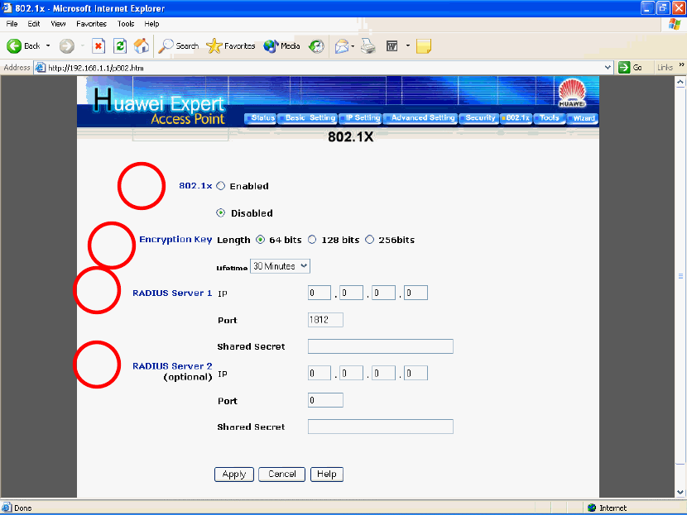Click the address bar URL field

coord(324,68)
